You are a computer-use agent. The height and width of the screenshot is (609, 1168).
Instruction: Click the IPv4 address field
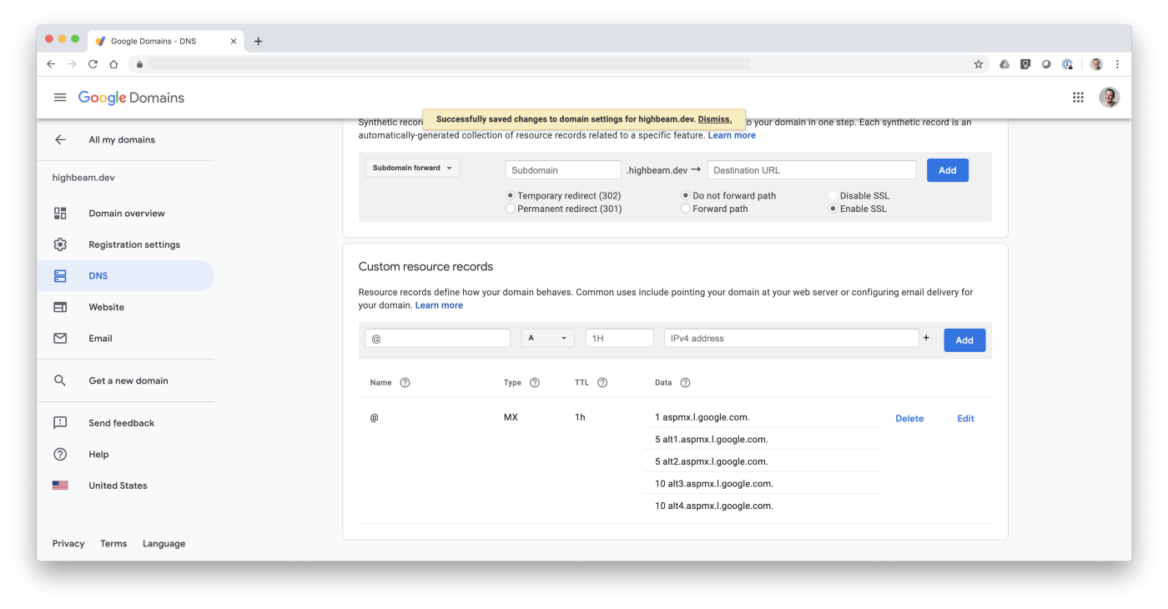[x=792, y=338]
